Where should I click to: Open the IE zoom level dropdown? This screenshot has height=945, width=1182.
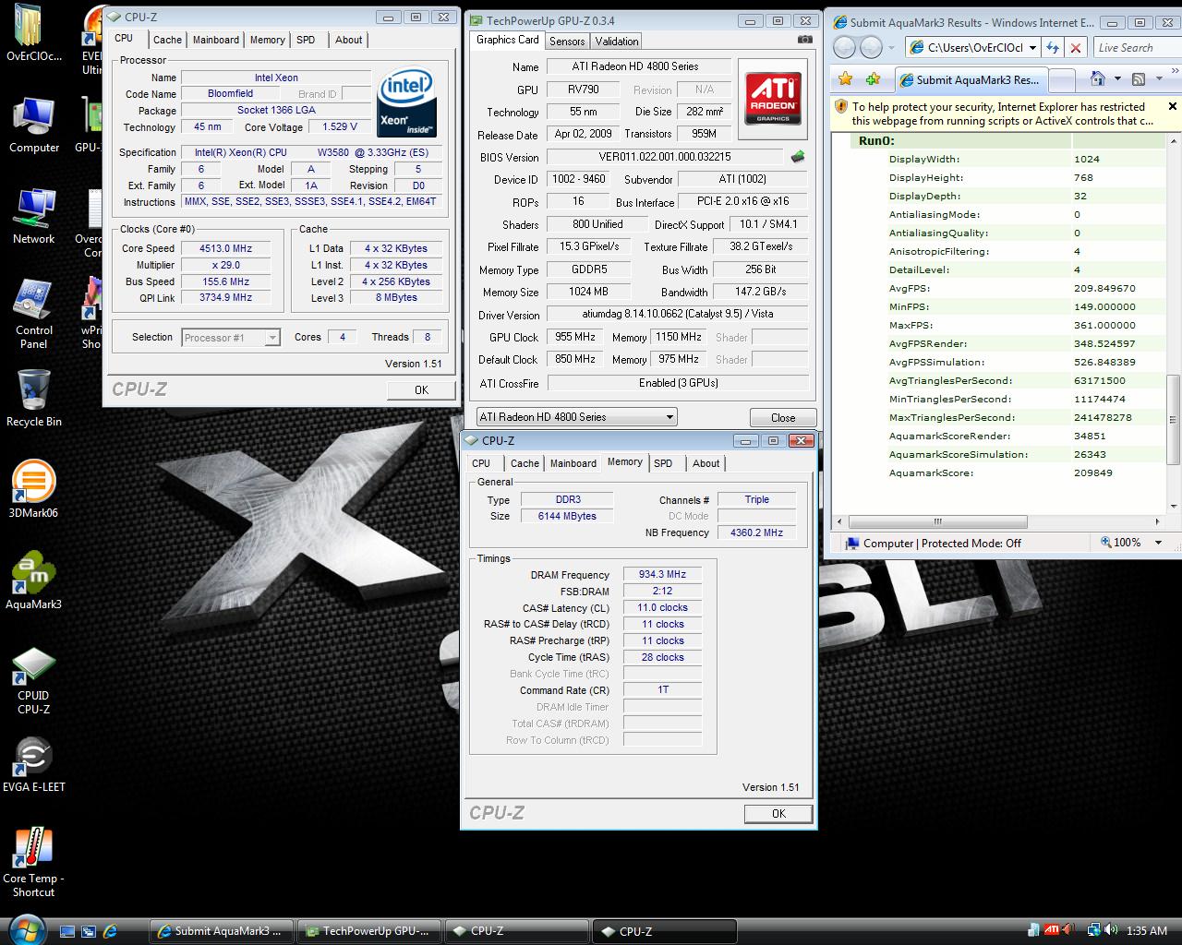click(x=1159, y=543)
